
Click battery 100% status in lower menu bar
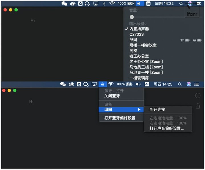tap(124, 84)
